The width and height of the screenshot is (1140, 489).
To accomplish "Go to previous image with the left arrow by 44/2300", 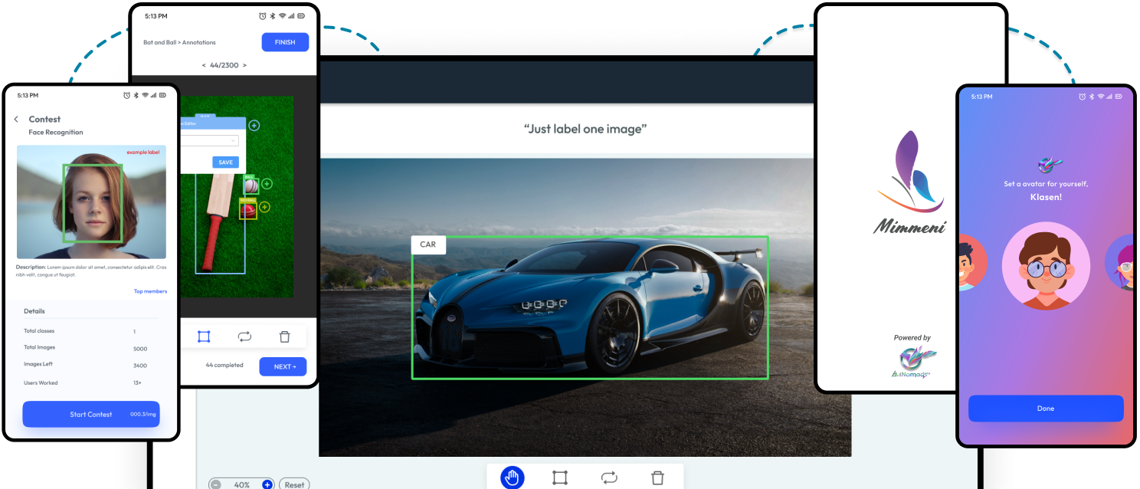I will pos(204,66).
